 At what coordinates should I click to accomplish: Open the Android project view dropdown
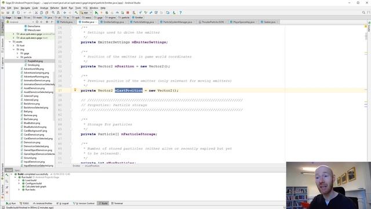(x=20, y=22)
